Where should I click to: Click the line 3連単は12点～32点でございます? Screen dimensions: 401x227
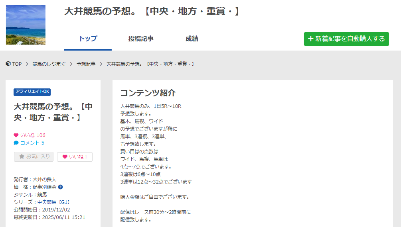point(156,182)
